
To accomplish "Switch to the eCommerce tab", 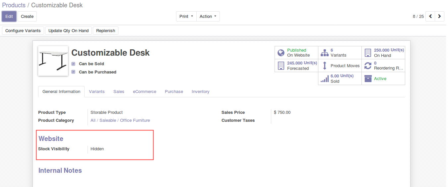I will (145, 92).
